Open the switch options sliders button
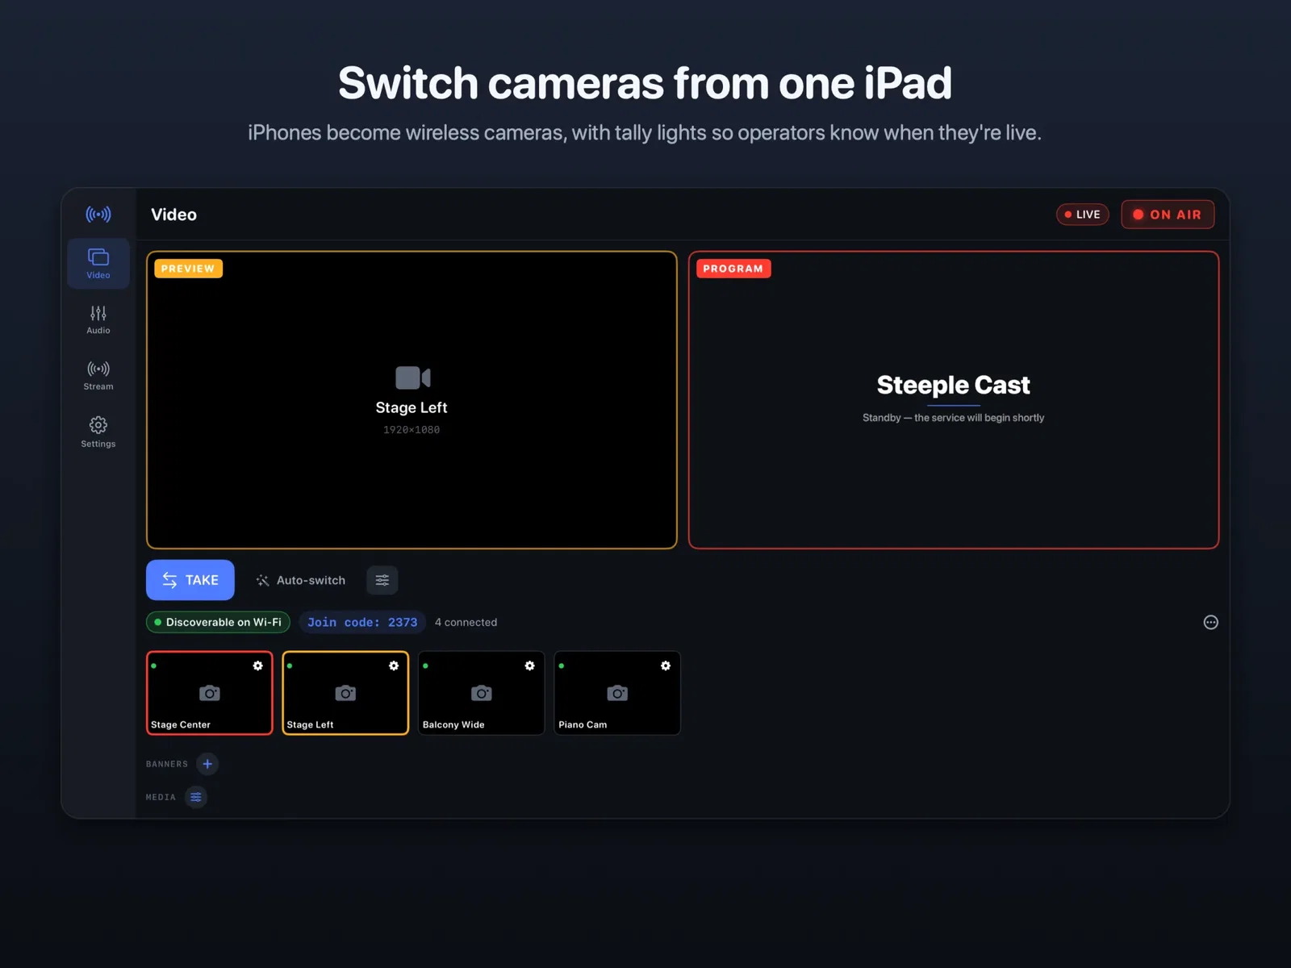The width and height of the screenshot is (1291, 968). point(382,580)
